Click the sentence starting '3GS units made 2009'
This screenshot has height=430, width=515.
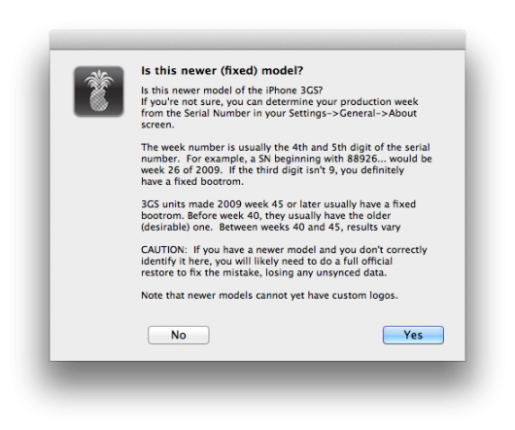279,210
